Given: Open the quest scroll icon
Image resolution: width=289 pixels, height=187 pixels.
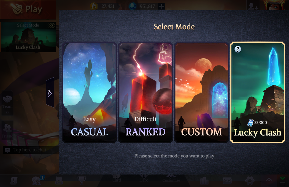Looking at the screenshot, I should 14,180.
